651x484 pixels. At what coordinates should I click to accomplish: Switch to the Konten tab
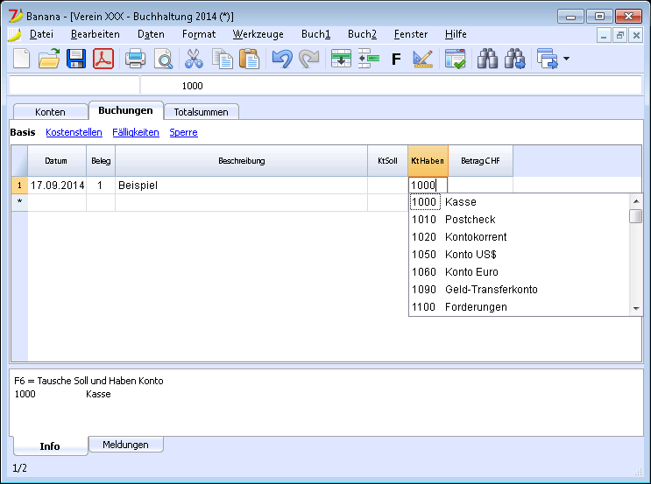point(50,112)
